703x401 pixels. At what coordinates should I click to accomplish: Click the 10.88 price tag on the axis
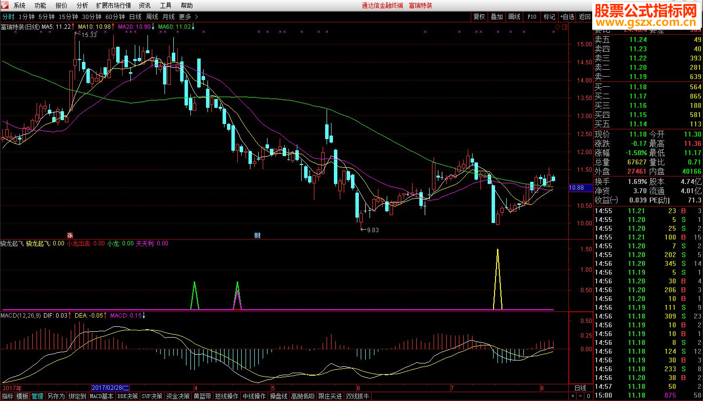click(579, 188)
